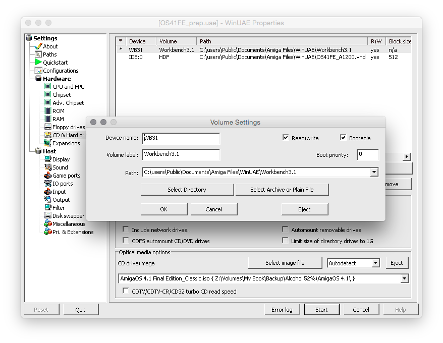Untick the Bootable checkbox
The image size is (443, 343).
click(x=343, y=138)
